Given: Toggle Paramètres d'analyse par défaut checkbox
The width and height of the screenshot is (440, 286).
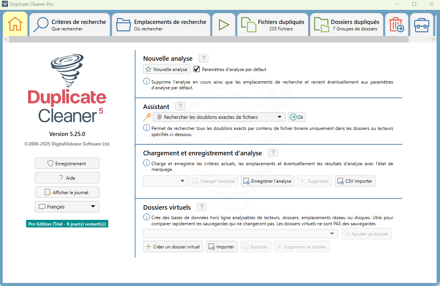Looking at the screenshot, I should click(x=196, y=70).
